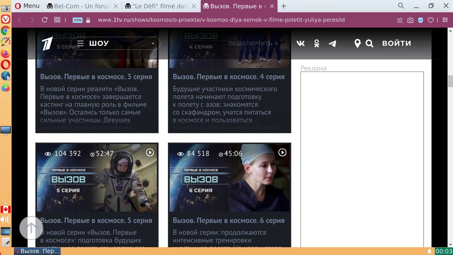Toggle the VPN badge
The height and width of the screenshot is (255, 453).
click(78, 20)
